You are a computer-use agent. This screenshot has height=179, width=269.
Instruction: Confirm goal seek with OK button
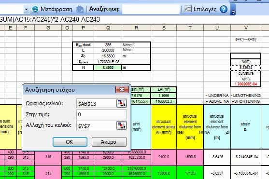tap(70, 142)
